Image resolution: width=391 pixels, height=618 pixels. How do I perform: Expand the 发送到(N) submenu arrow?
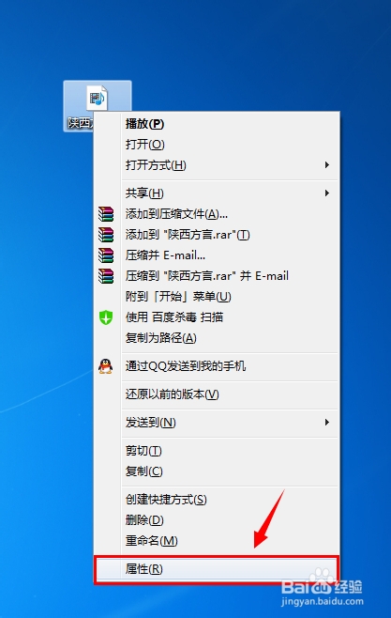pyautogui.click(x=327, y=422)
